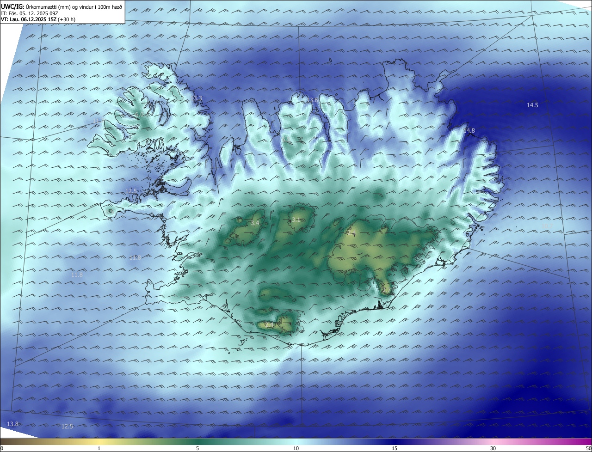Screen dimensions: 592x452
Task: Click the 12.5 value beside the Breiðafjörður islands
Action: 131,191
